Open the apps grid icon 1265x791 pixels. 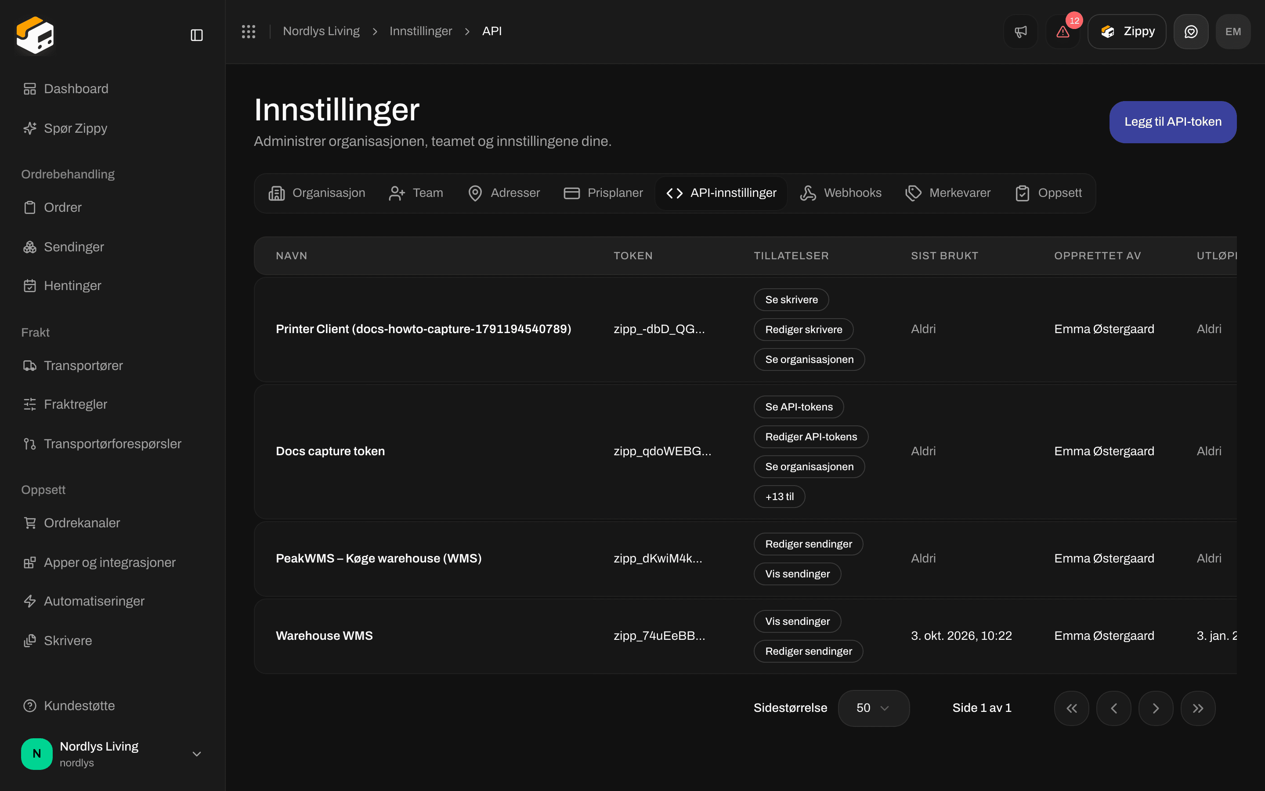coord(248,31)
